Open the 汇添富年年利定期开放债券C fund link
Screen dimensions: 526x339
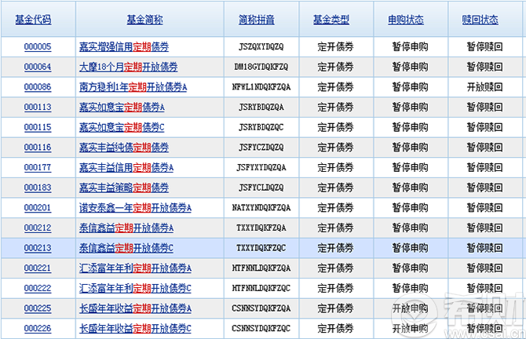[135, 288]
